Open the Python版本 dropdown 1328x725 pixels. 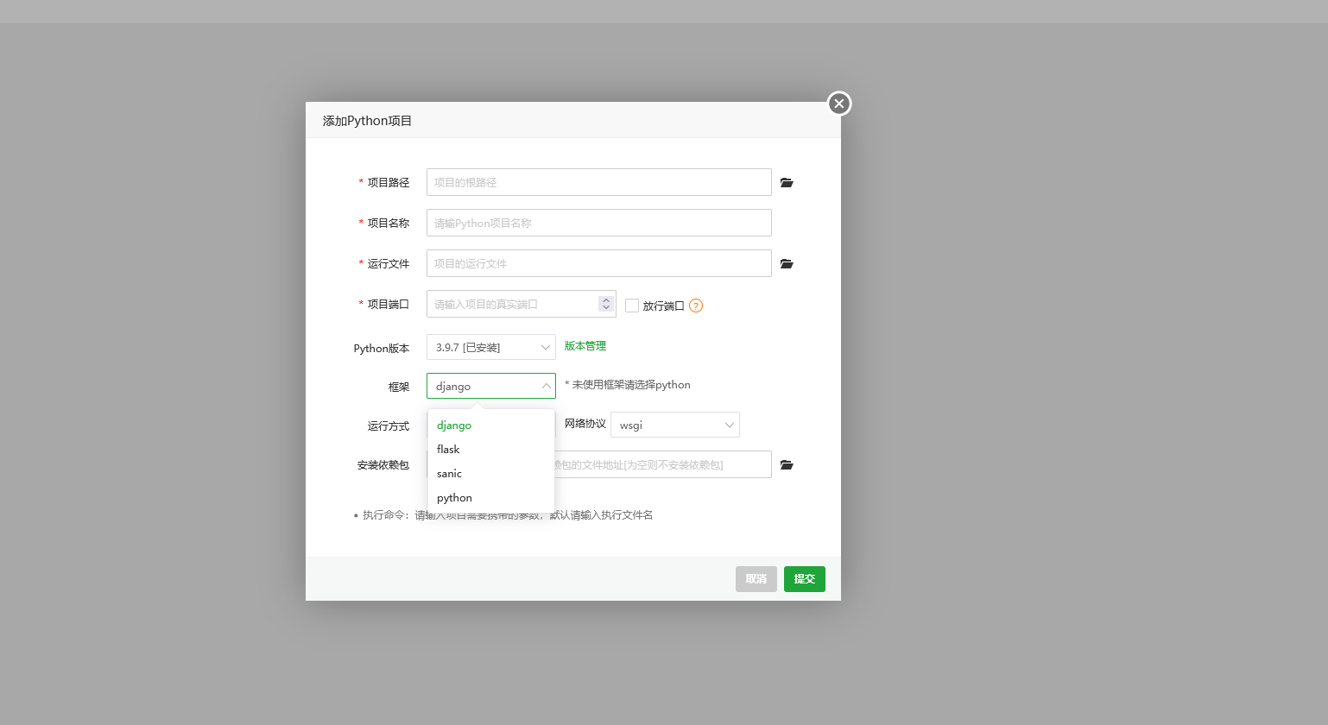491,347
